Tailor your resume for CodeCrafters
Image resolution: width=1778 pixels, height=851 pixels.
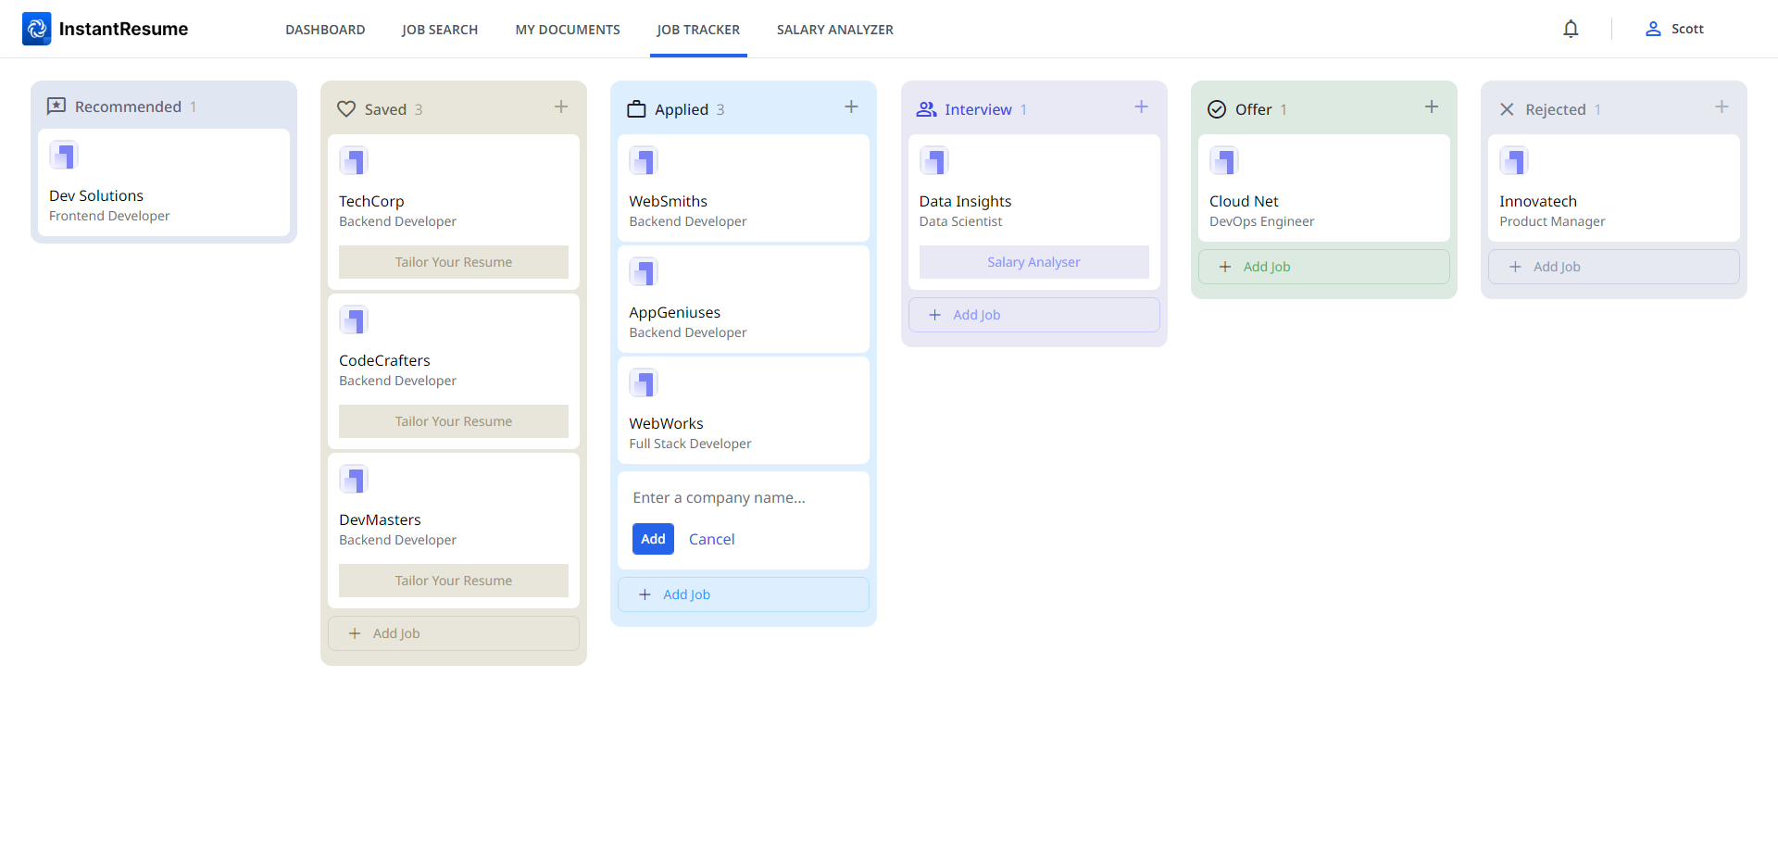454,421
